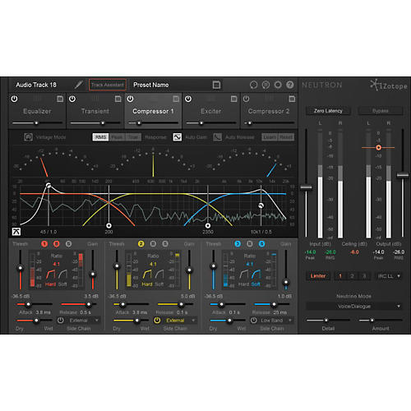This screenshot has width=411, height=411.
Task: Open the preset browser list icon
Action: click(x=216, y=85)
